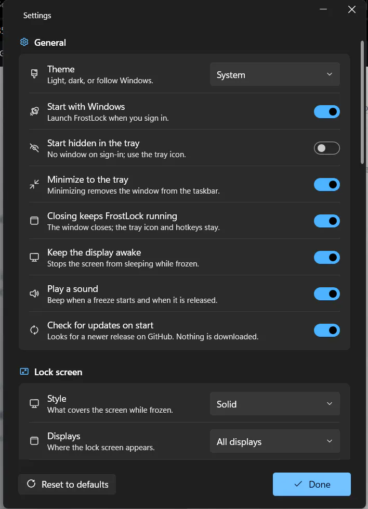Close the Settings window
Viewport: 368px width, 509px height.
tap(352, 9)
